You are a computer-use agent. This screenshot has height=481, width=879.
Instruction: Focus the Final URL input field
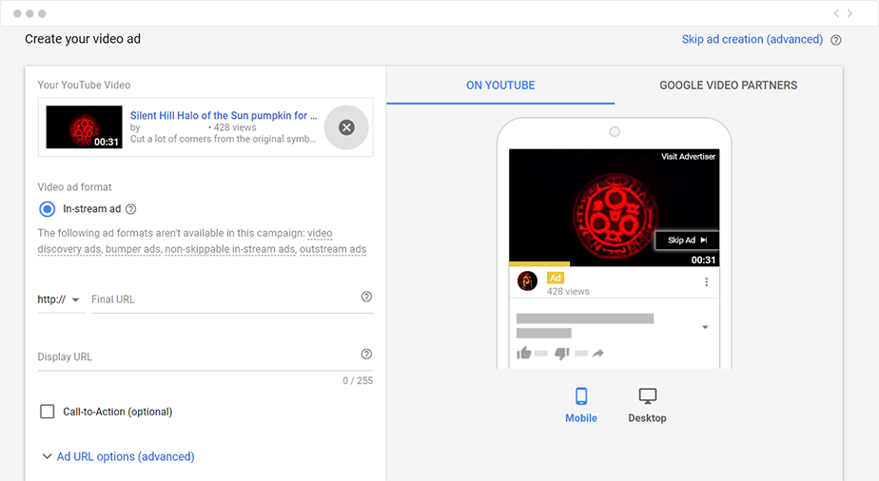pyautogui.click(x=232, y=299)
